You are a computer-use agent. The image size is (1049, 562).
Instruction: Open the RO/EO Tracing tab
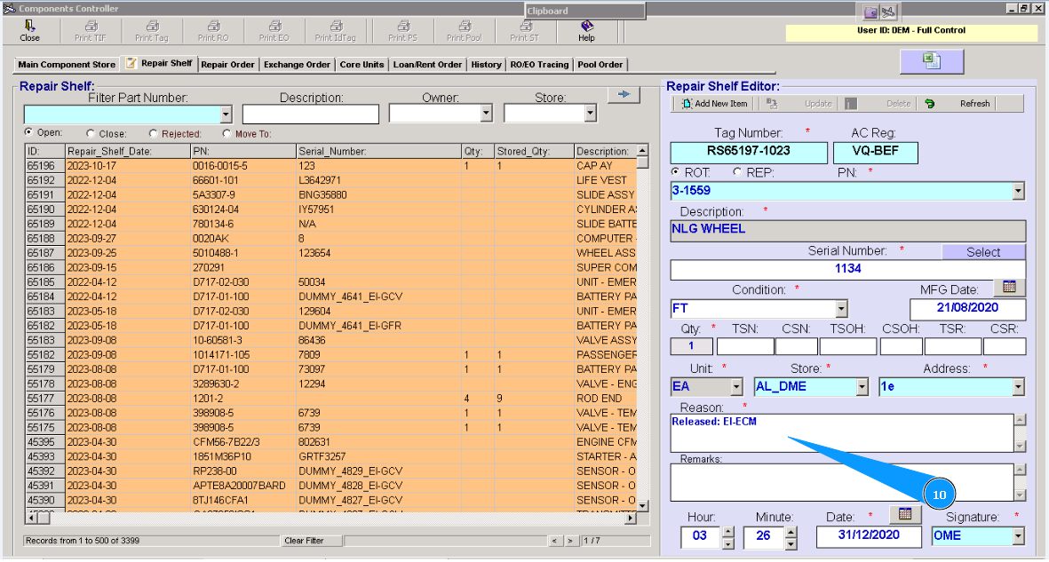click(539, 65)
